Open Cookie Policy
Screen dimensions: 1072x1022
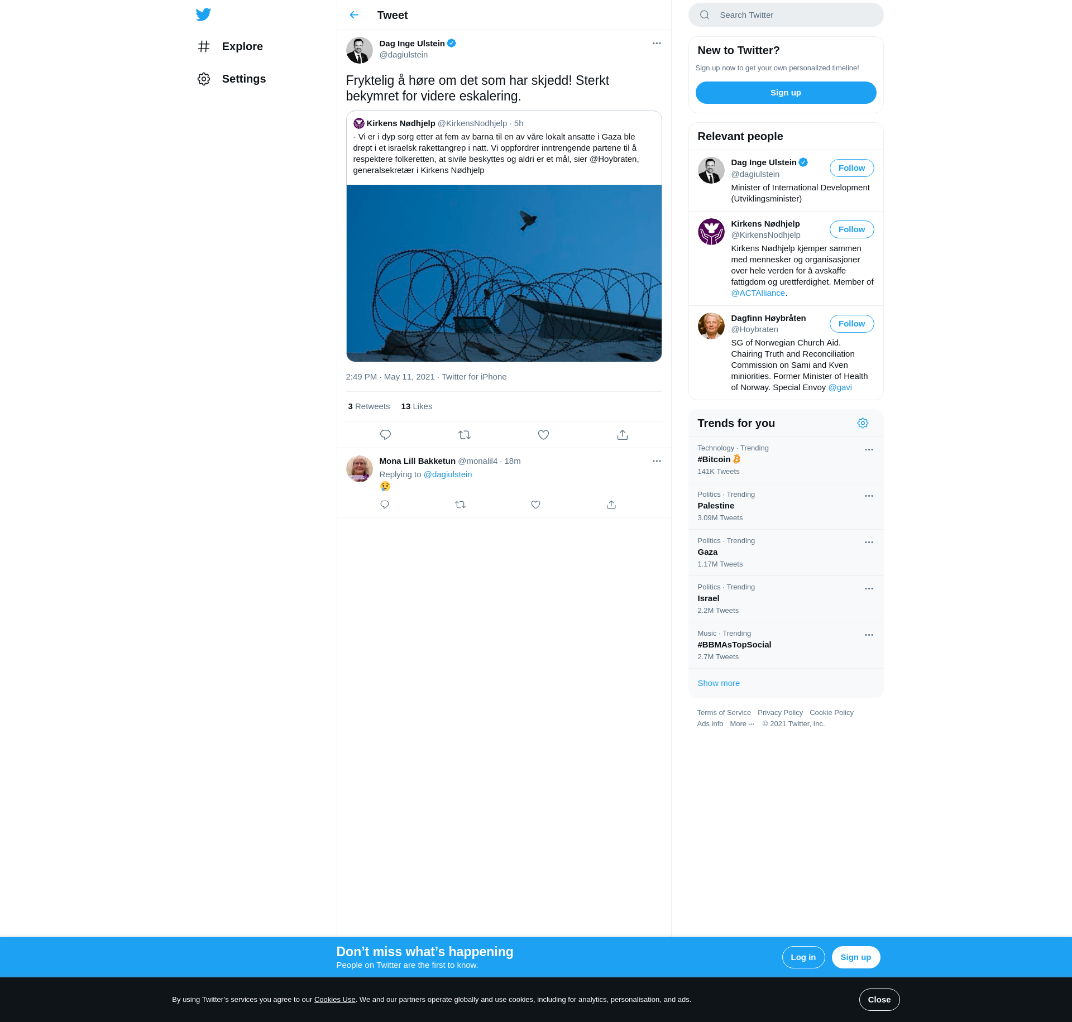tap(831, 713)
